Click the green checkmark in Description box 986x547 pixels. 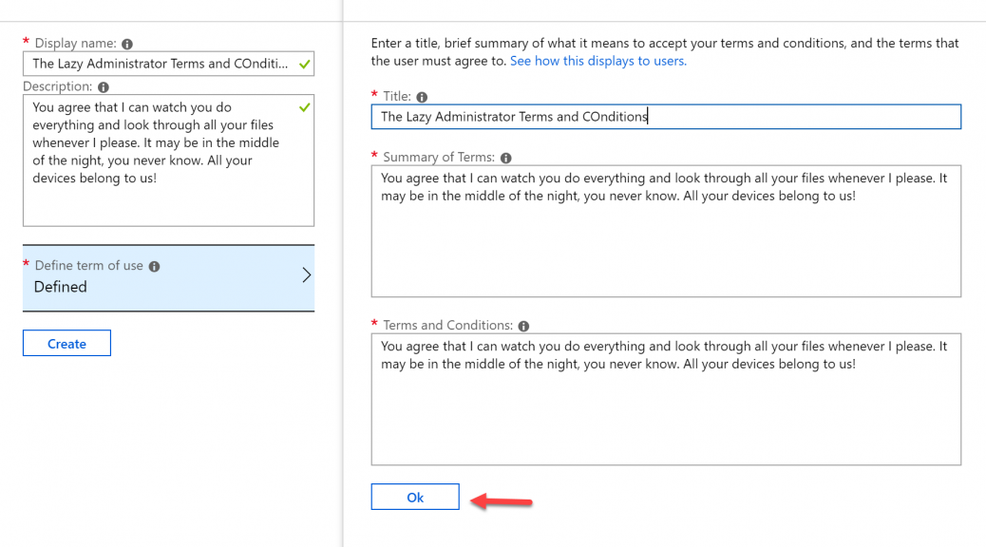click(305, 107)
